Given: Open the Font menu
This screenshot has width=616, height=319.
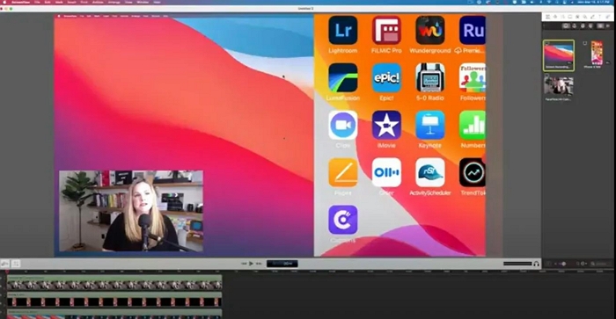Looking at the screenshot, I should tap(84, 3).
